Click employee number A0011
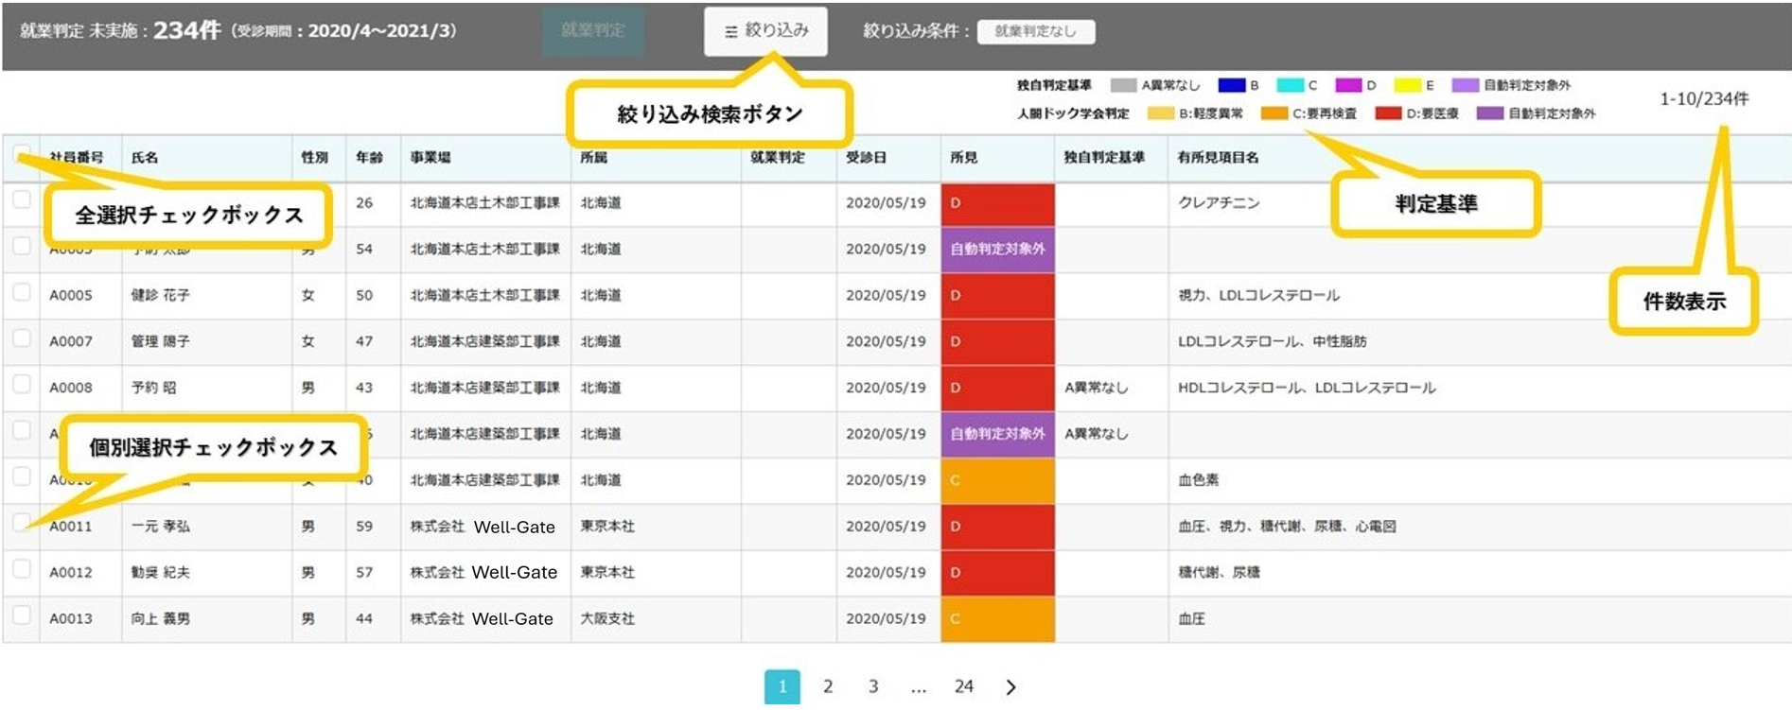Image resolution: width=1792 pixels, height=710 pixels. click(x=71, y=528)
